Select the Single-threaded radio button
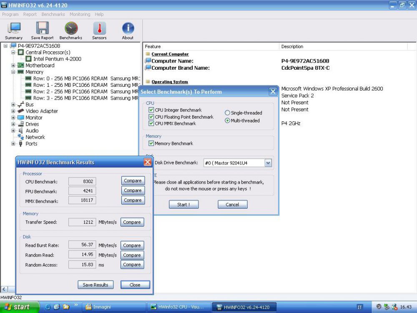 pyautogui.click(x=227, y=113)
